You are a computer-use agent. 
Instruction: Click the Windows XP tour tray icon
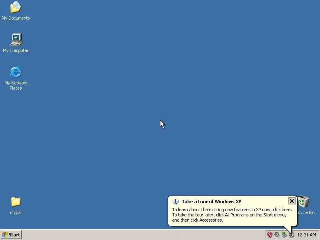coord(292,235)
